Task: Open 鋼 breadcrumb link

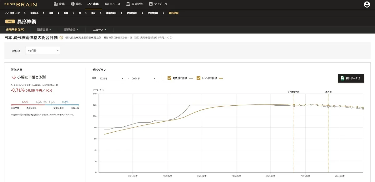Action: tap(80, 13)
